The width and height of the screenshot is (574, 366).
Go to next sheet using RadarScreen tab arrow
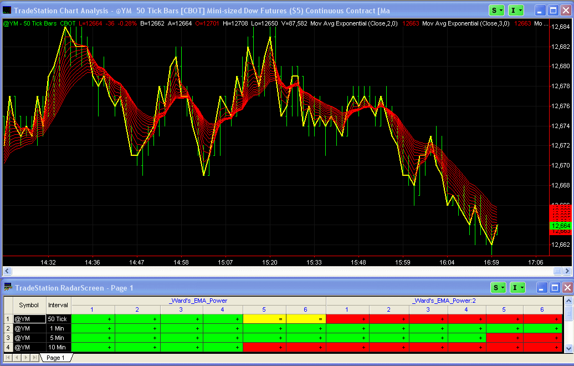click(27, 358)
